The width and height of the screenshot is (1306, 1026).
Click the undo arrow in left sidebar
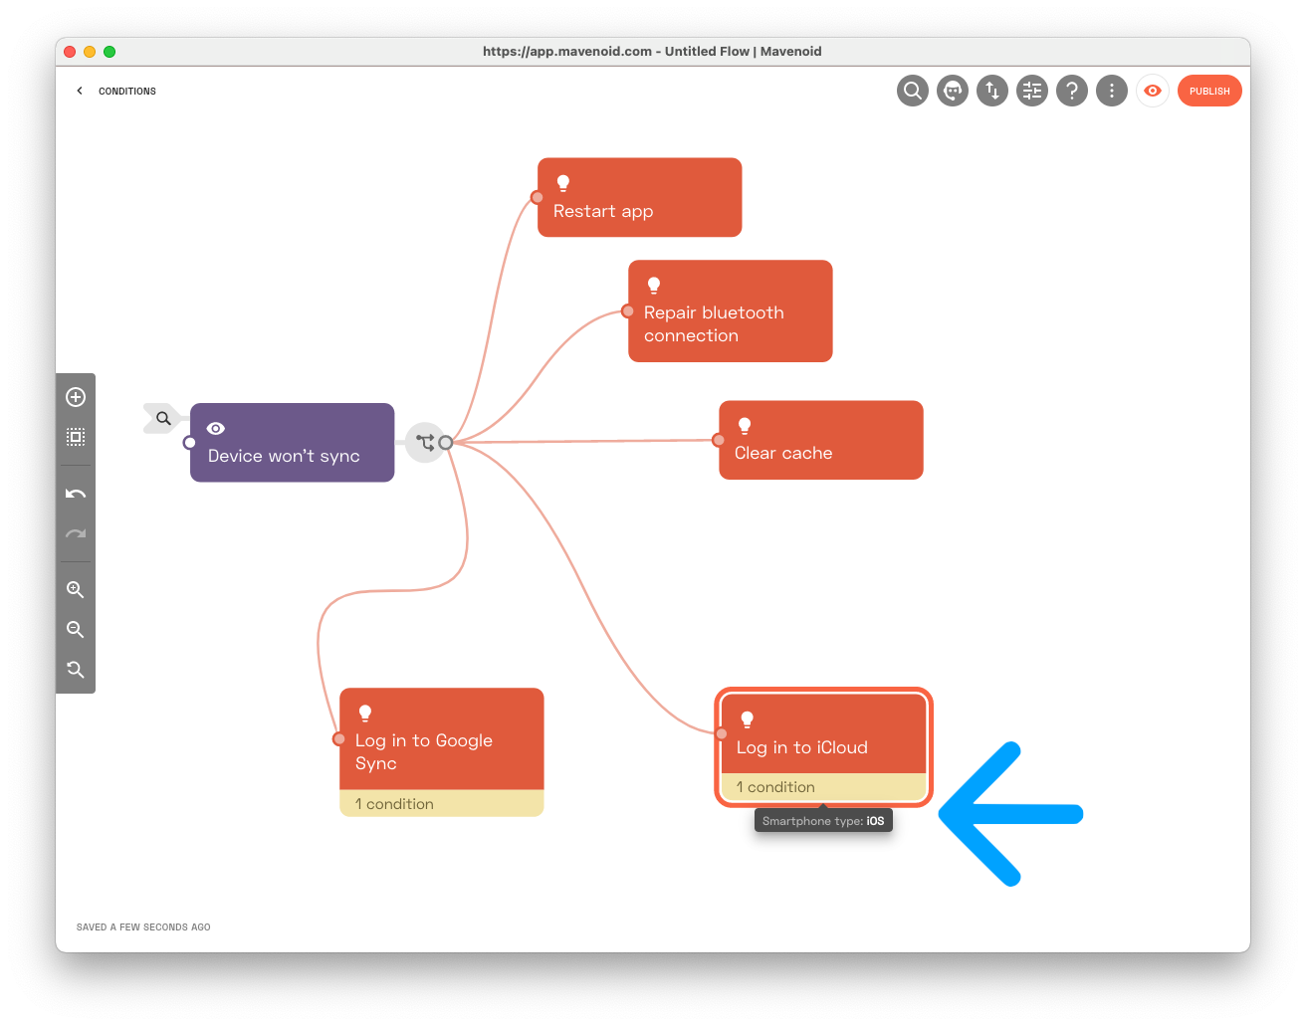click(x=76, y=494)
